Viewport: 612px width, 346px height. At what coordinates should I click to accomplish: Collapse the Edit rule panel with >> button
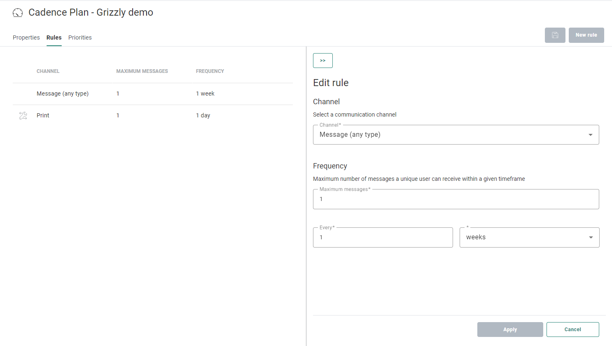[322, 61]
